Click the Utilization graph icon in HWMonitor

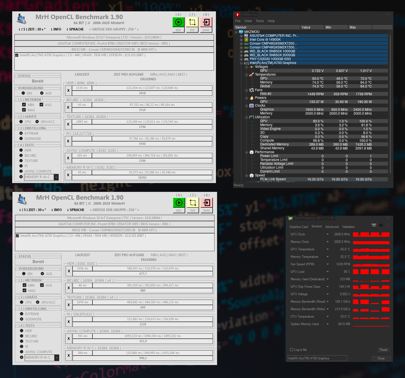(x=252, y=117)
